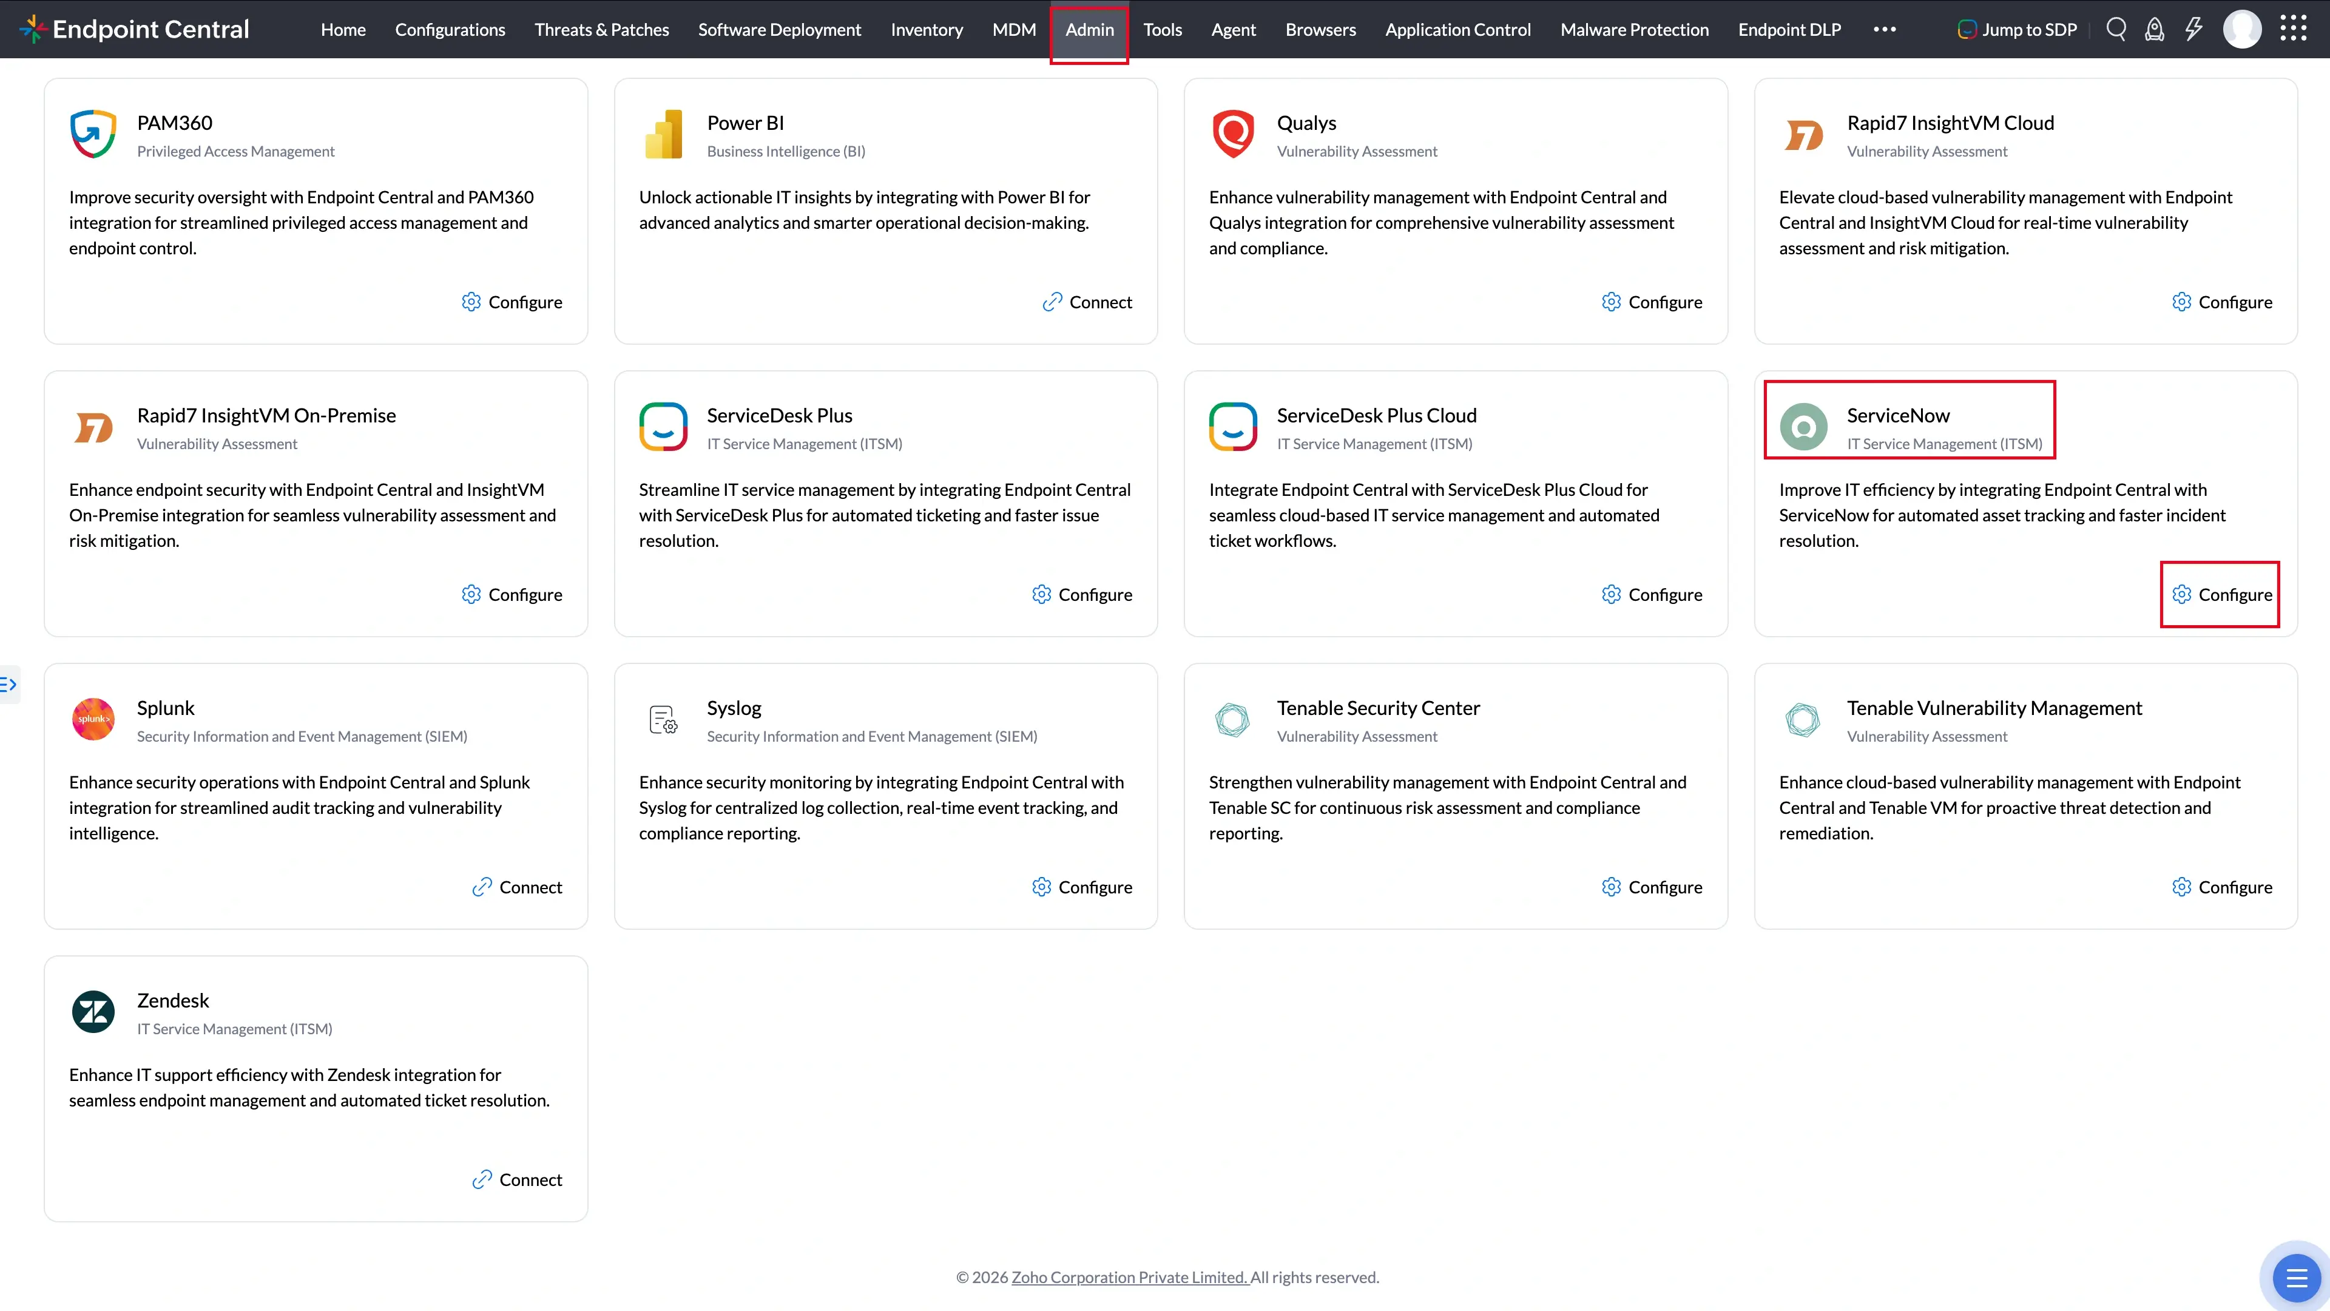Click the Tenable Vulnerability Management title
The image size is (2330, 1311).
tap(1994, 708)
